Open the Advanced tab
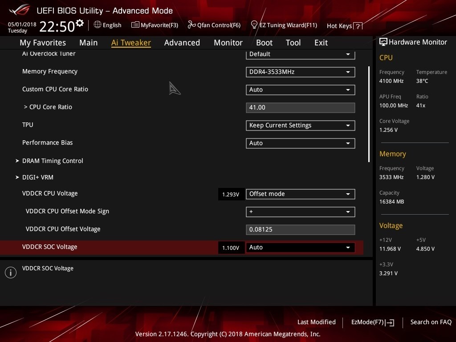 (x=182, y=43)
